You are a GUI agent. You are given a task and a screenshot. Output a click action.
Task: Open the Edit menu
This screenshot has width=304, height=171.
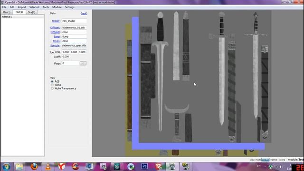click(12, 7)
